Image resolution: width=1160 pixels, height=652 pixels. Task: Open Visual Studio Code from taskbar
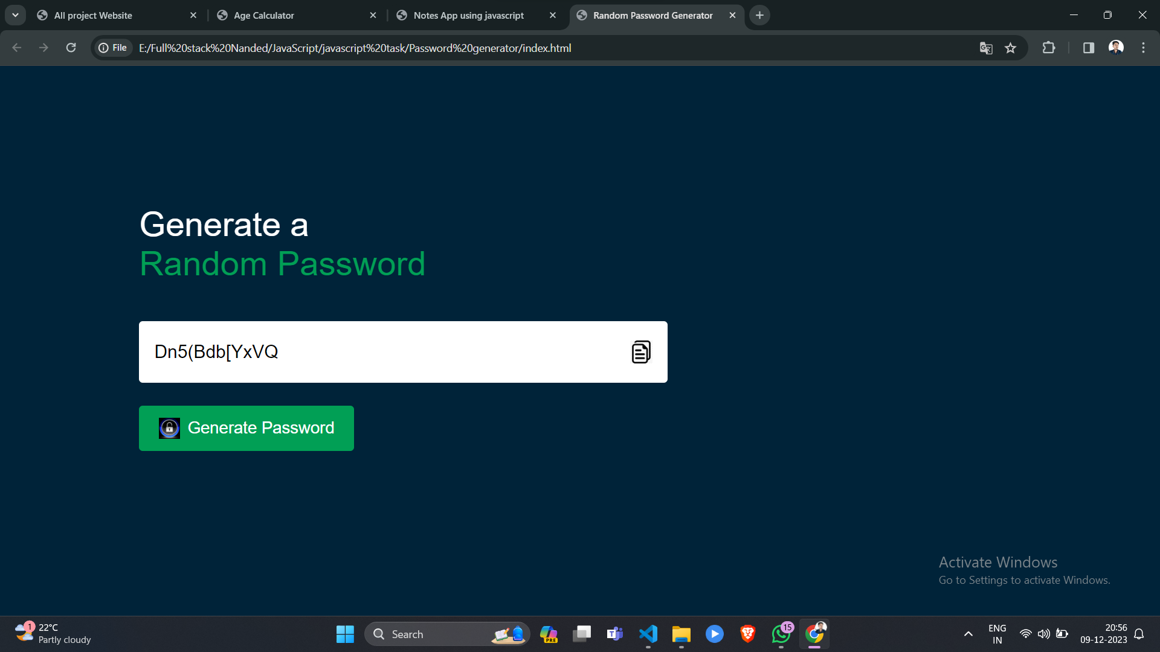point(648,634)
